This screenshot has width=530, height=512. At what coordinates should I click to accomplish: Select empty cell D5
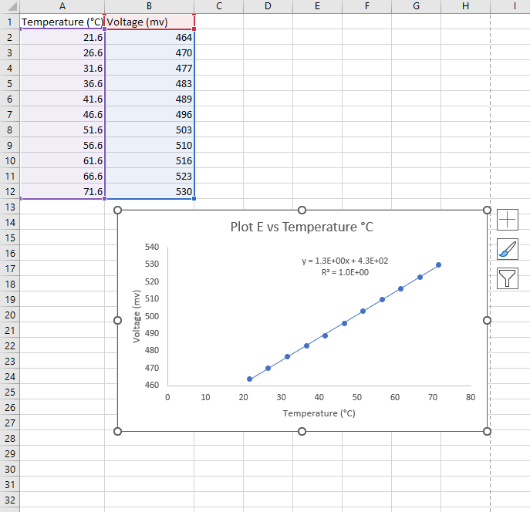point(268,83)
